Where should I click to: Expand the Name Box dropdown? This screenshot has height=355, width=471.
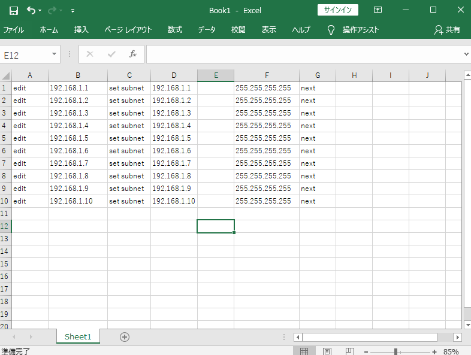55,54
